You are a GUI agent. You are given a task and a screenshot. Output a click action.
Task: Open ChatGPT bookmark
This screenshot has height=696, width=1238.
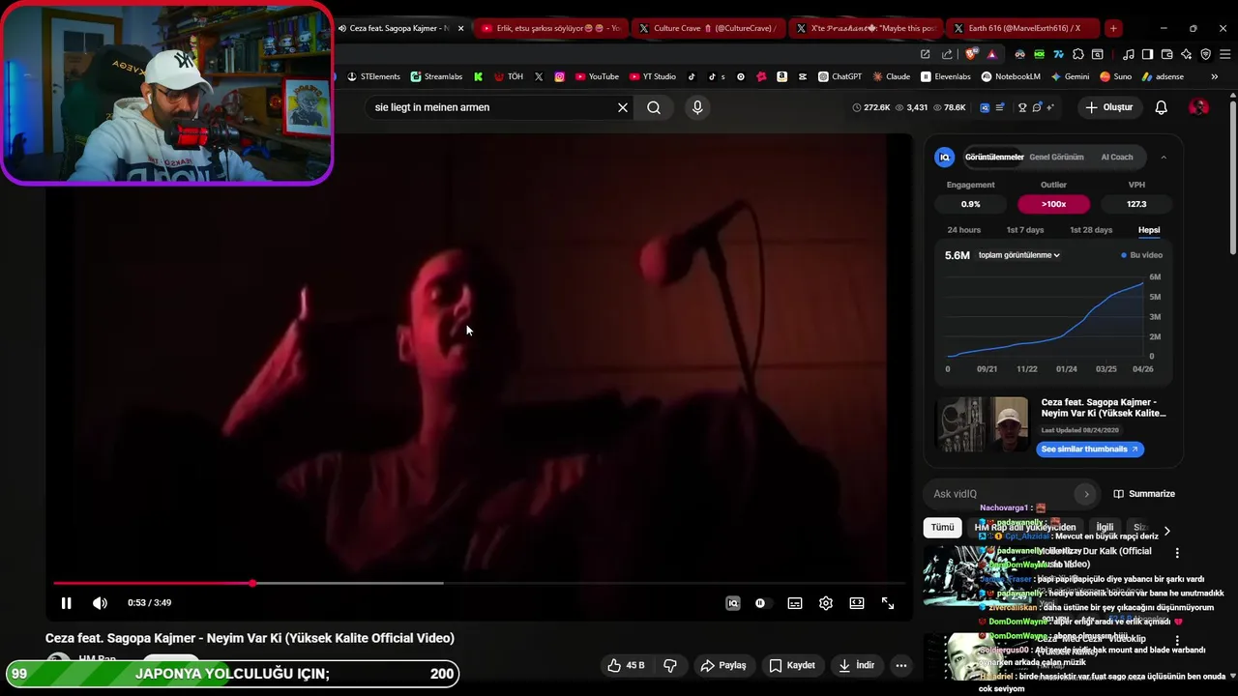click(x=840, y=76)
